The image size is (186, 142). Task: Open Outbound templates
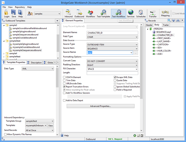coord(79,13)
